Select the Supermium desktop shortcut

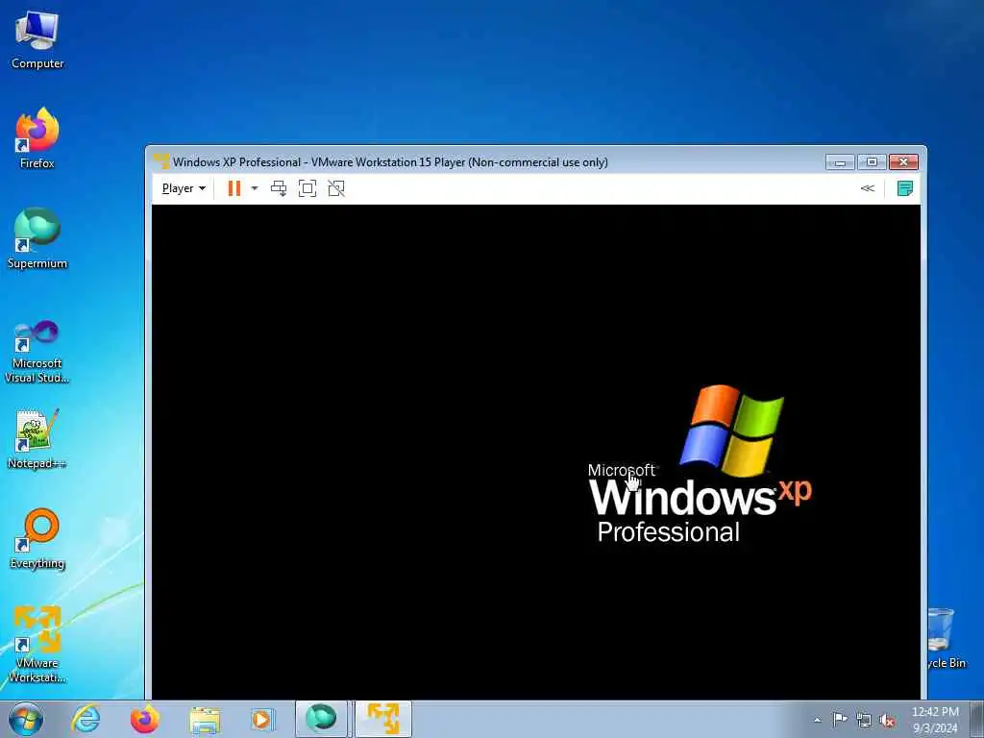tap(37, 238)
